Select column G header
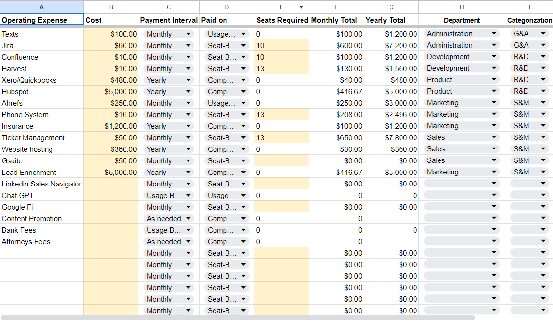 click(x=391, y=7)
